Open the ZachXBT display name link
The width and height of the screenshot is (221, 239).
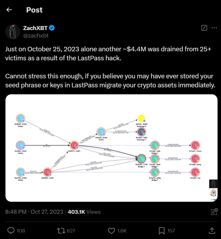pos(35,28)
